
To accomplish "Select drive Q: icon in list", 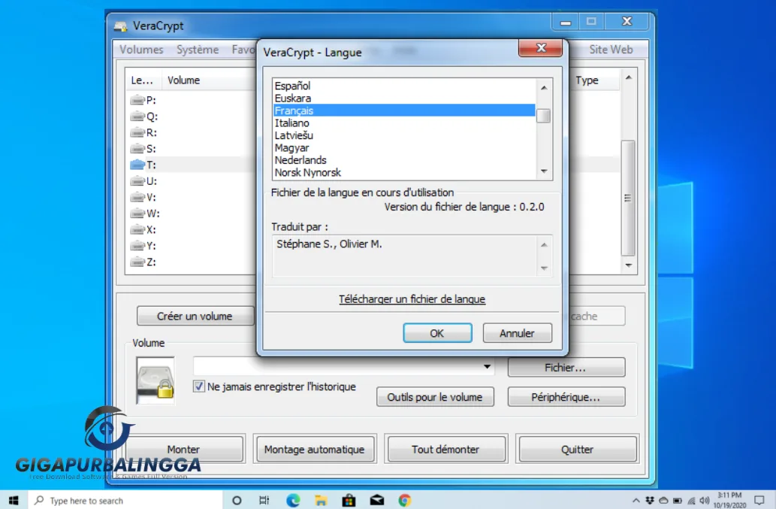I will click(137, 117).
